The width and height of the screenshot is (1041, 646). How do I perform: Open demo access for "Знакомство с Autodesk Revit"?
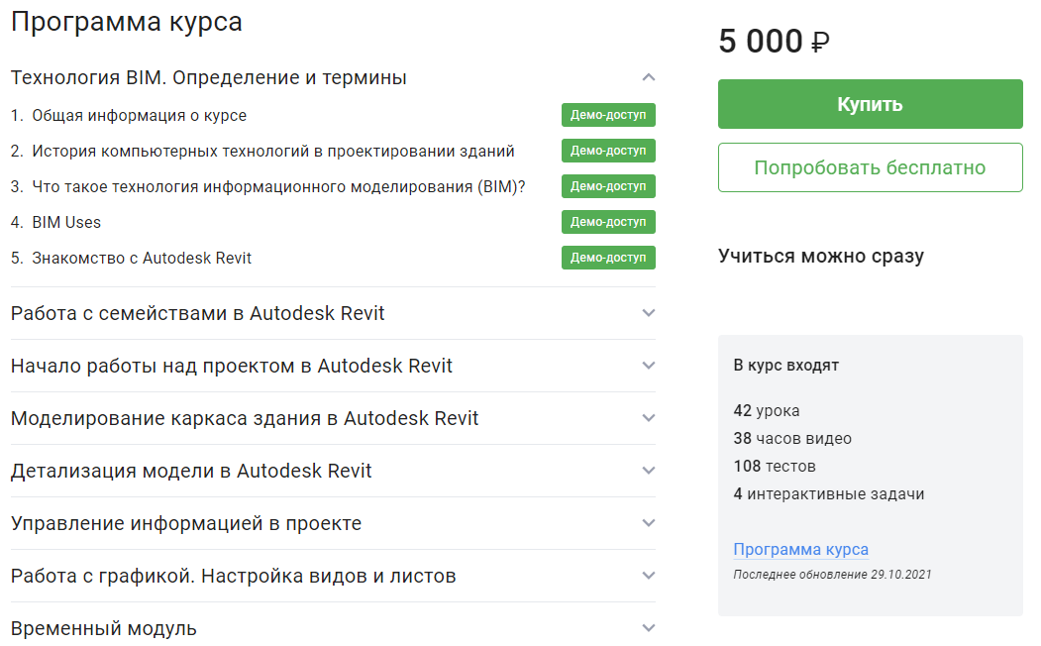pos(608,258)
